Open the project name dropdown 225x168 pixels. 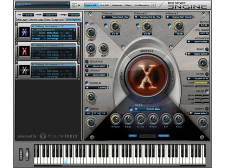point(43,5)
